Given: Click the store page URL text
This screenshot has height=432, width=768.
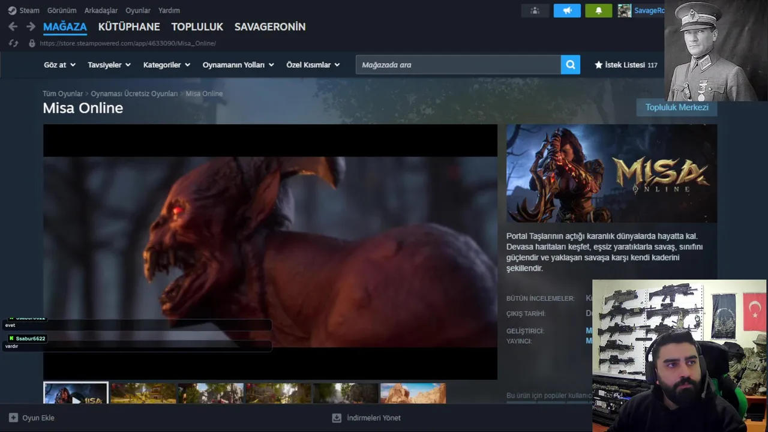Looking at the screenshot, I should coord(128,43).
